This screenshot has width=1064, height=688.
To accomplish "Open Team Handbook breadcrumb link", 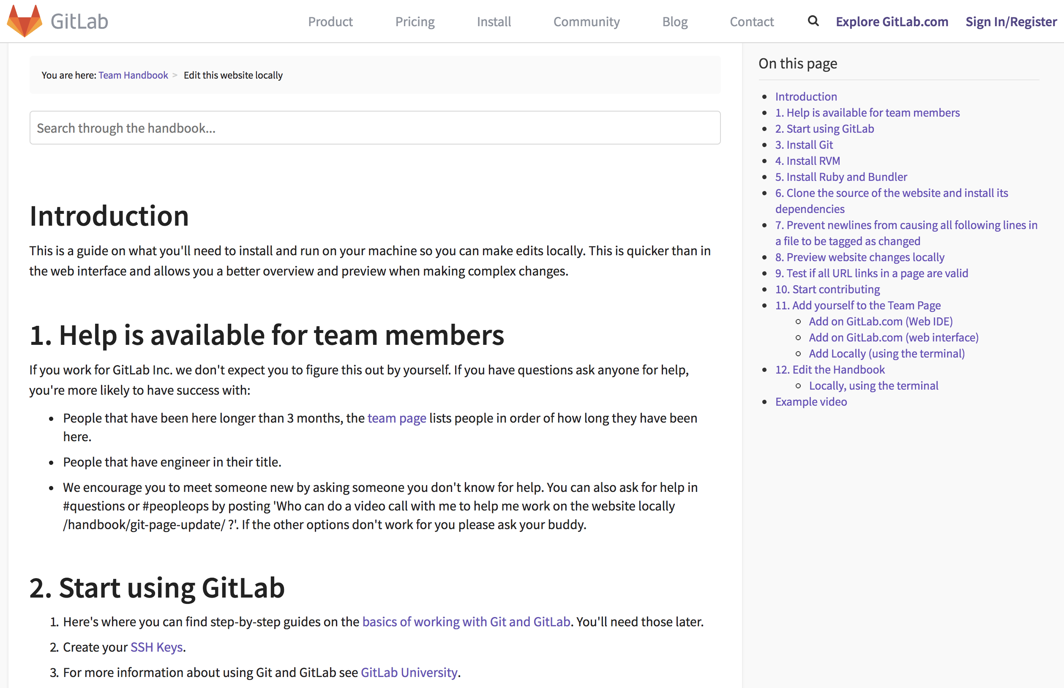I will point(133,75).
